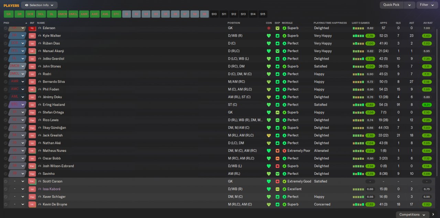Open the Filter dropdown
Screen dimensions: 440x218
point(427,5)
